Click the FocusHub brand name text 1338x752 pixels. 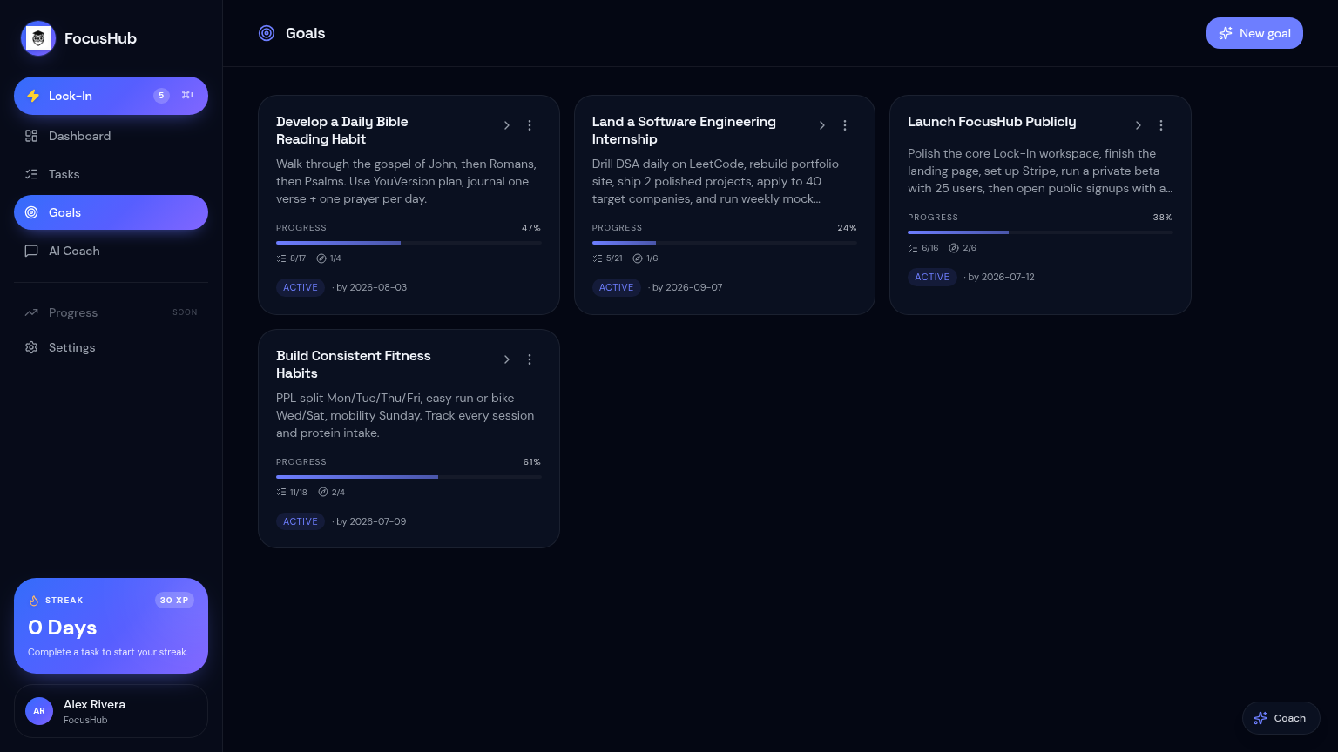pyautogui.click(x=100, y=38)
